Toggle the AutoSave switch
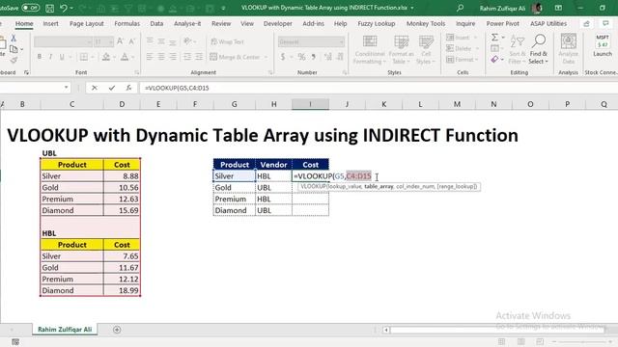The height and width of the screenshot is (347, 618). pos(30,8)
